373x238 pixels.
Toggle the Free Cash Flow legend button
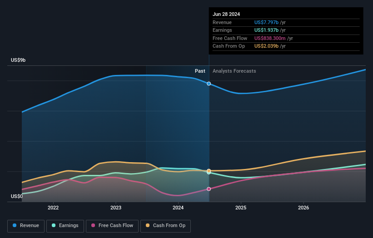[x=112, y=226]
